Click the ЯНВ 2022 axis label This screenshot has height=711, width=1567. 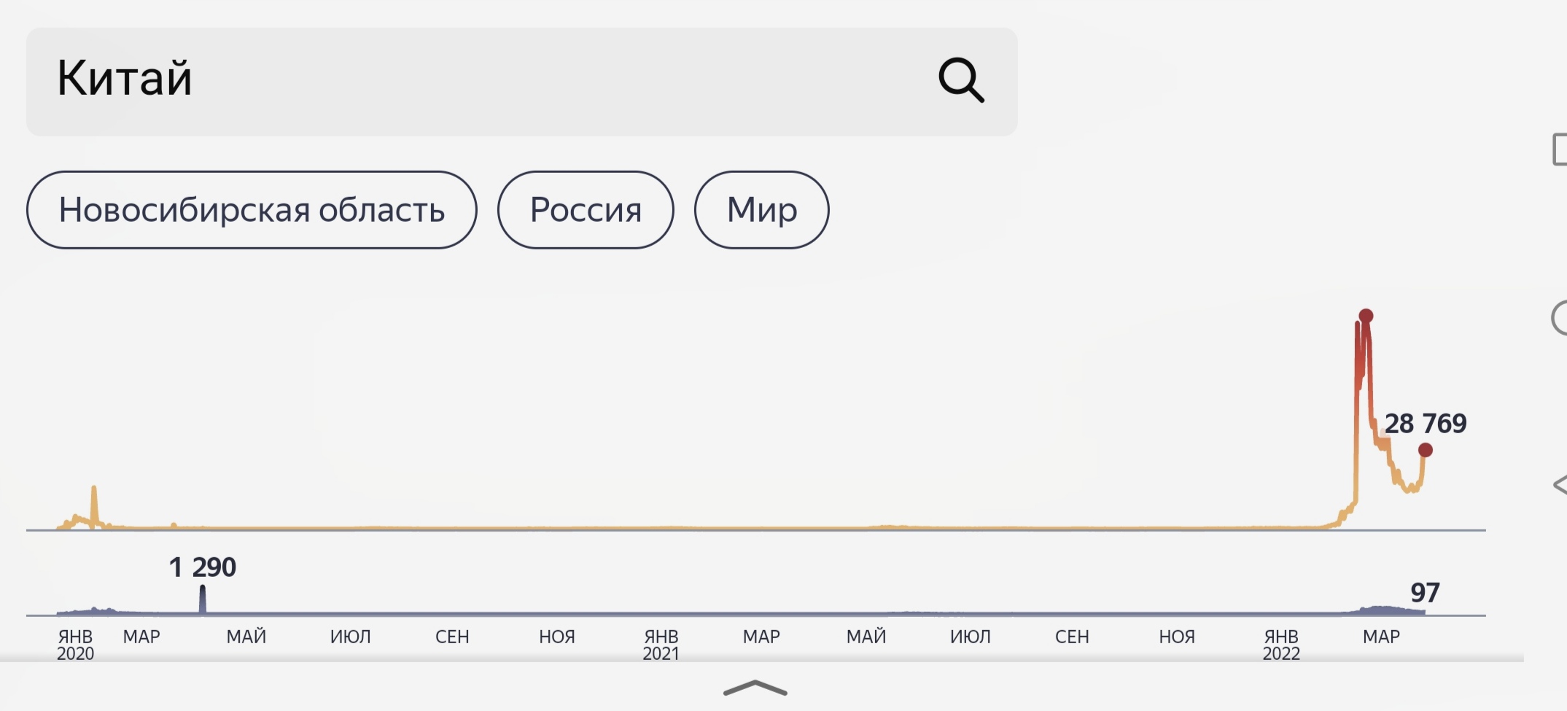pos(1281,645)
